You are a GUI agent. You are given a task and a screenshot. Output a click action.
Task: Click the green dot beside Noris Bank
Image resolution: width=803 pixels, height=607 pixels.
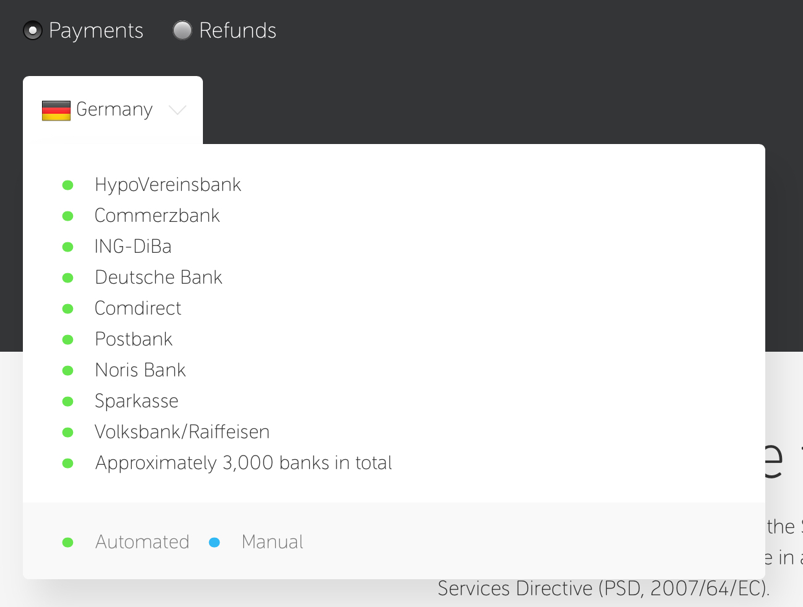(68, 371)
